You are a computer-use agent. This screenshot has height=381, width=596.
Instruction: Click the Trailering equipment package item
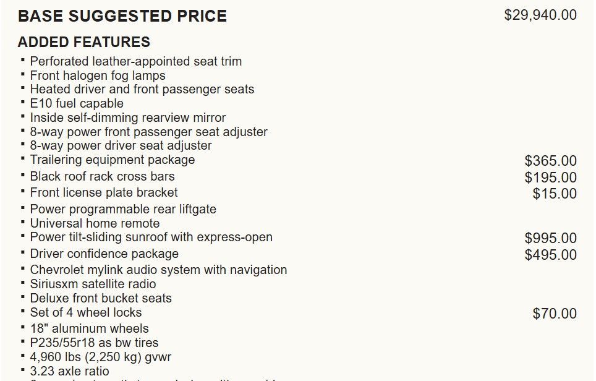tap(113, 160)
